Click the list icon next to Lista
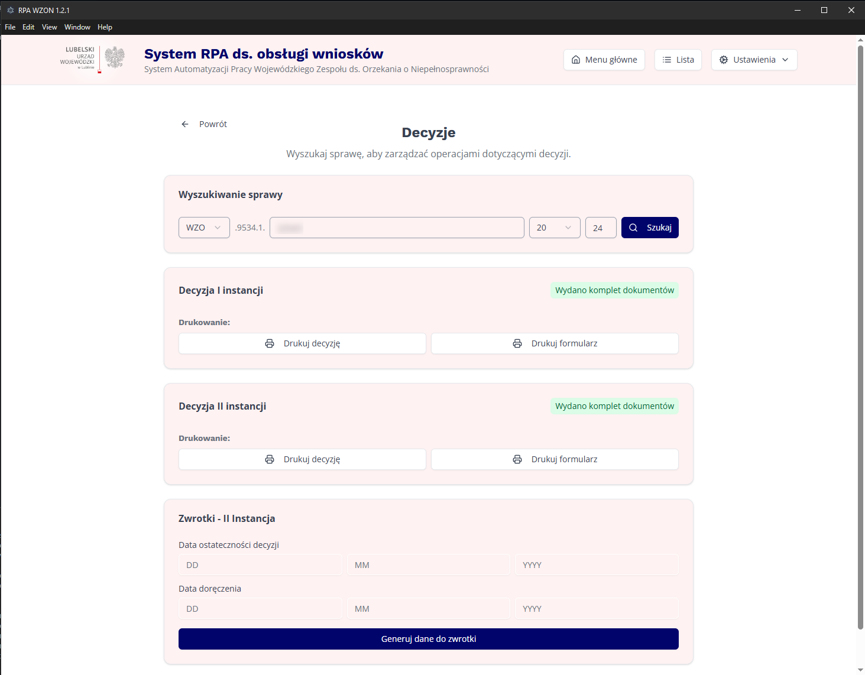This screenshot has height=675, width=865. (x=666, y=59)
